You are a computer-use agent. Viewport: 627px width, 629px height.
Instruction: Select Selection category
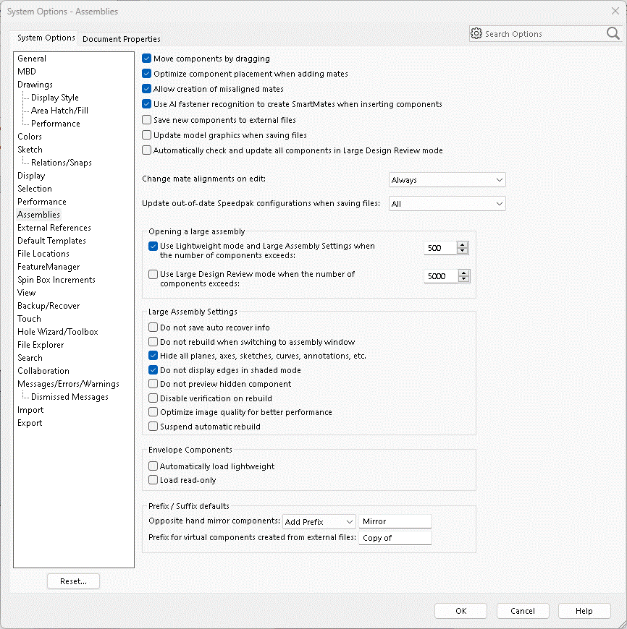click(x=35, y=189)
